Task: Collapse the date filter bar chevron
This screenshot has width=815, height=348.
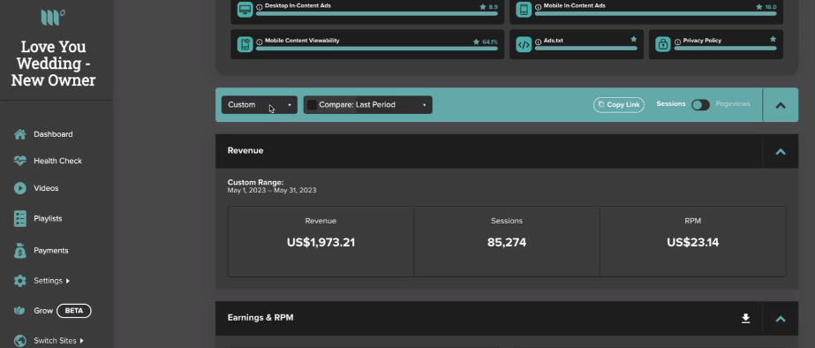Action: pos(781,105)
